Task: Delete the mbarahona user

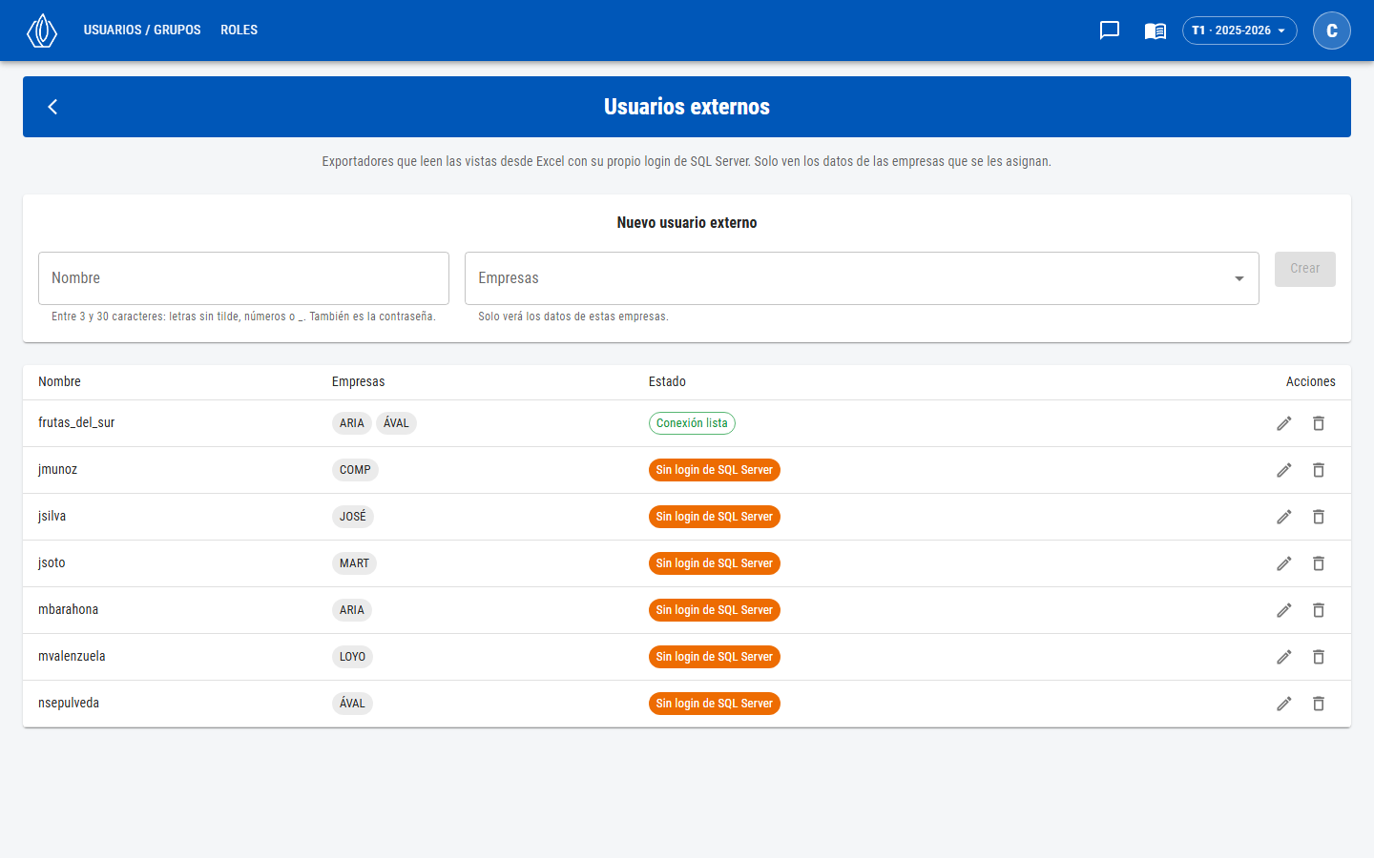Action: click(1319, 610)
